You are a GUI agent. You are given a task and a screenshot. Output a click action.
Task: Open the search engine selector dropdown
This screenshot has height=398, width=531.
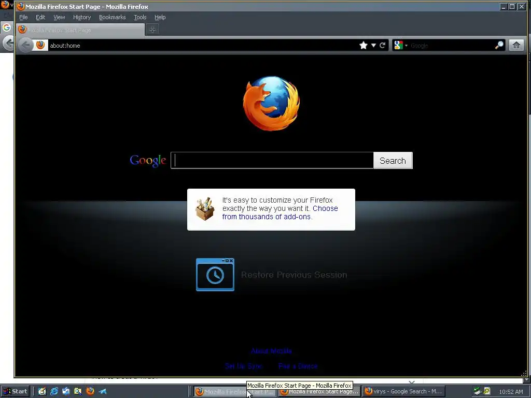click(x=401, y=46)
